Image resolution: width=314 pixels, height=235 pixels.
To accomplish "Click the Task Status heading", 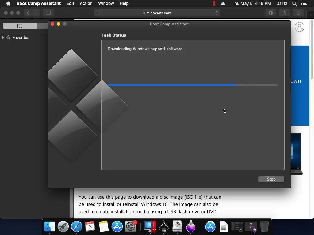I will click(x=114, y=35).
